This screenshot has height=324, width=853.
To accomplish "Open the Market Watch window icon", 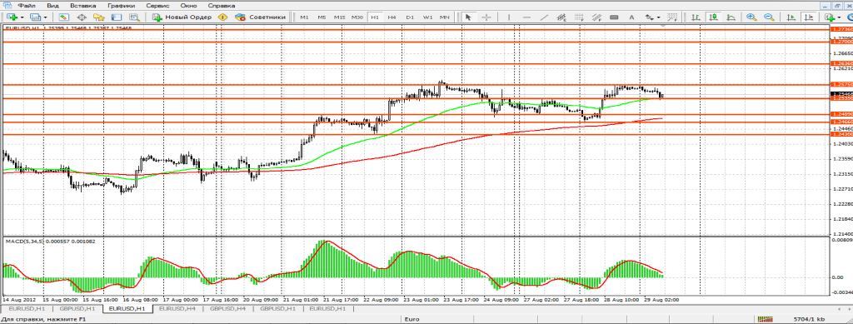I will point(64,17).
